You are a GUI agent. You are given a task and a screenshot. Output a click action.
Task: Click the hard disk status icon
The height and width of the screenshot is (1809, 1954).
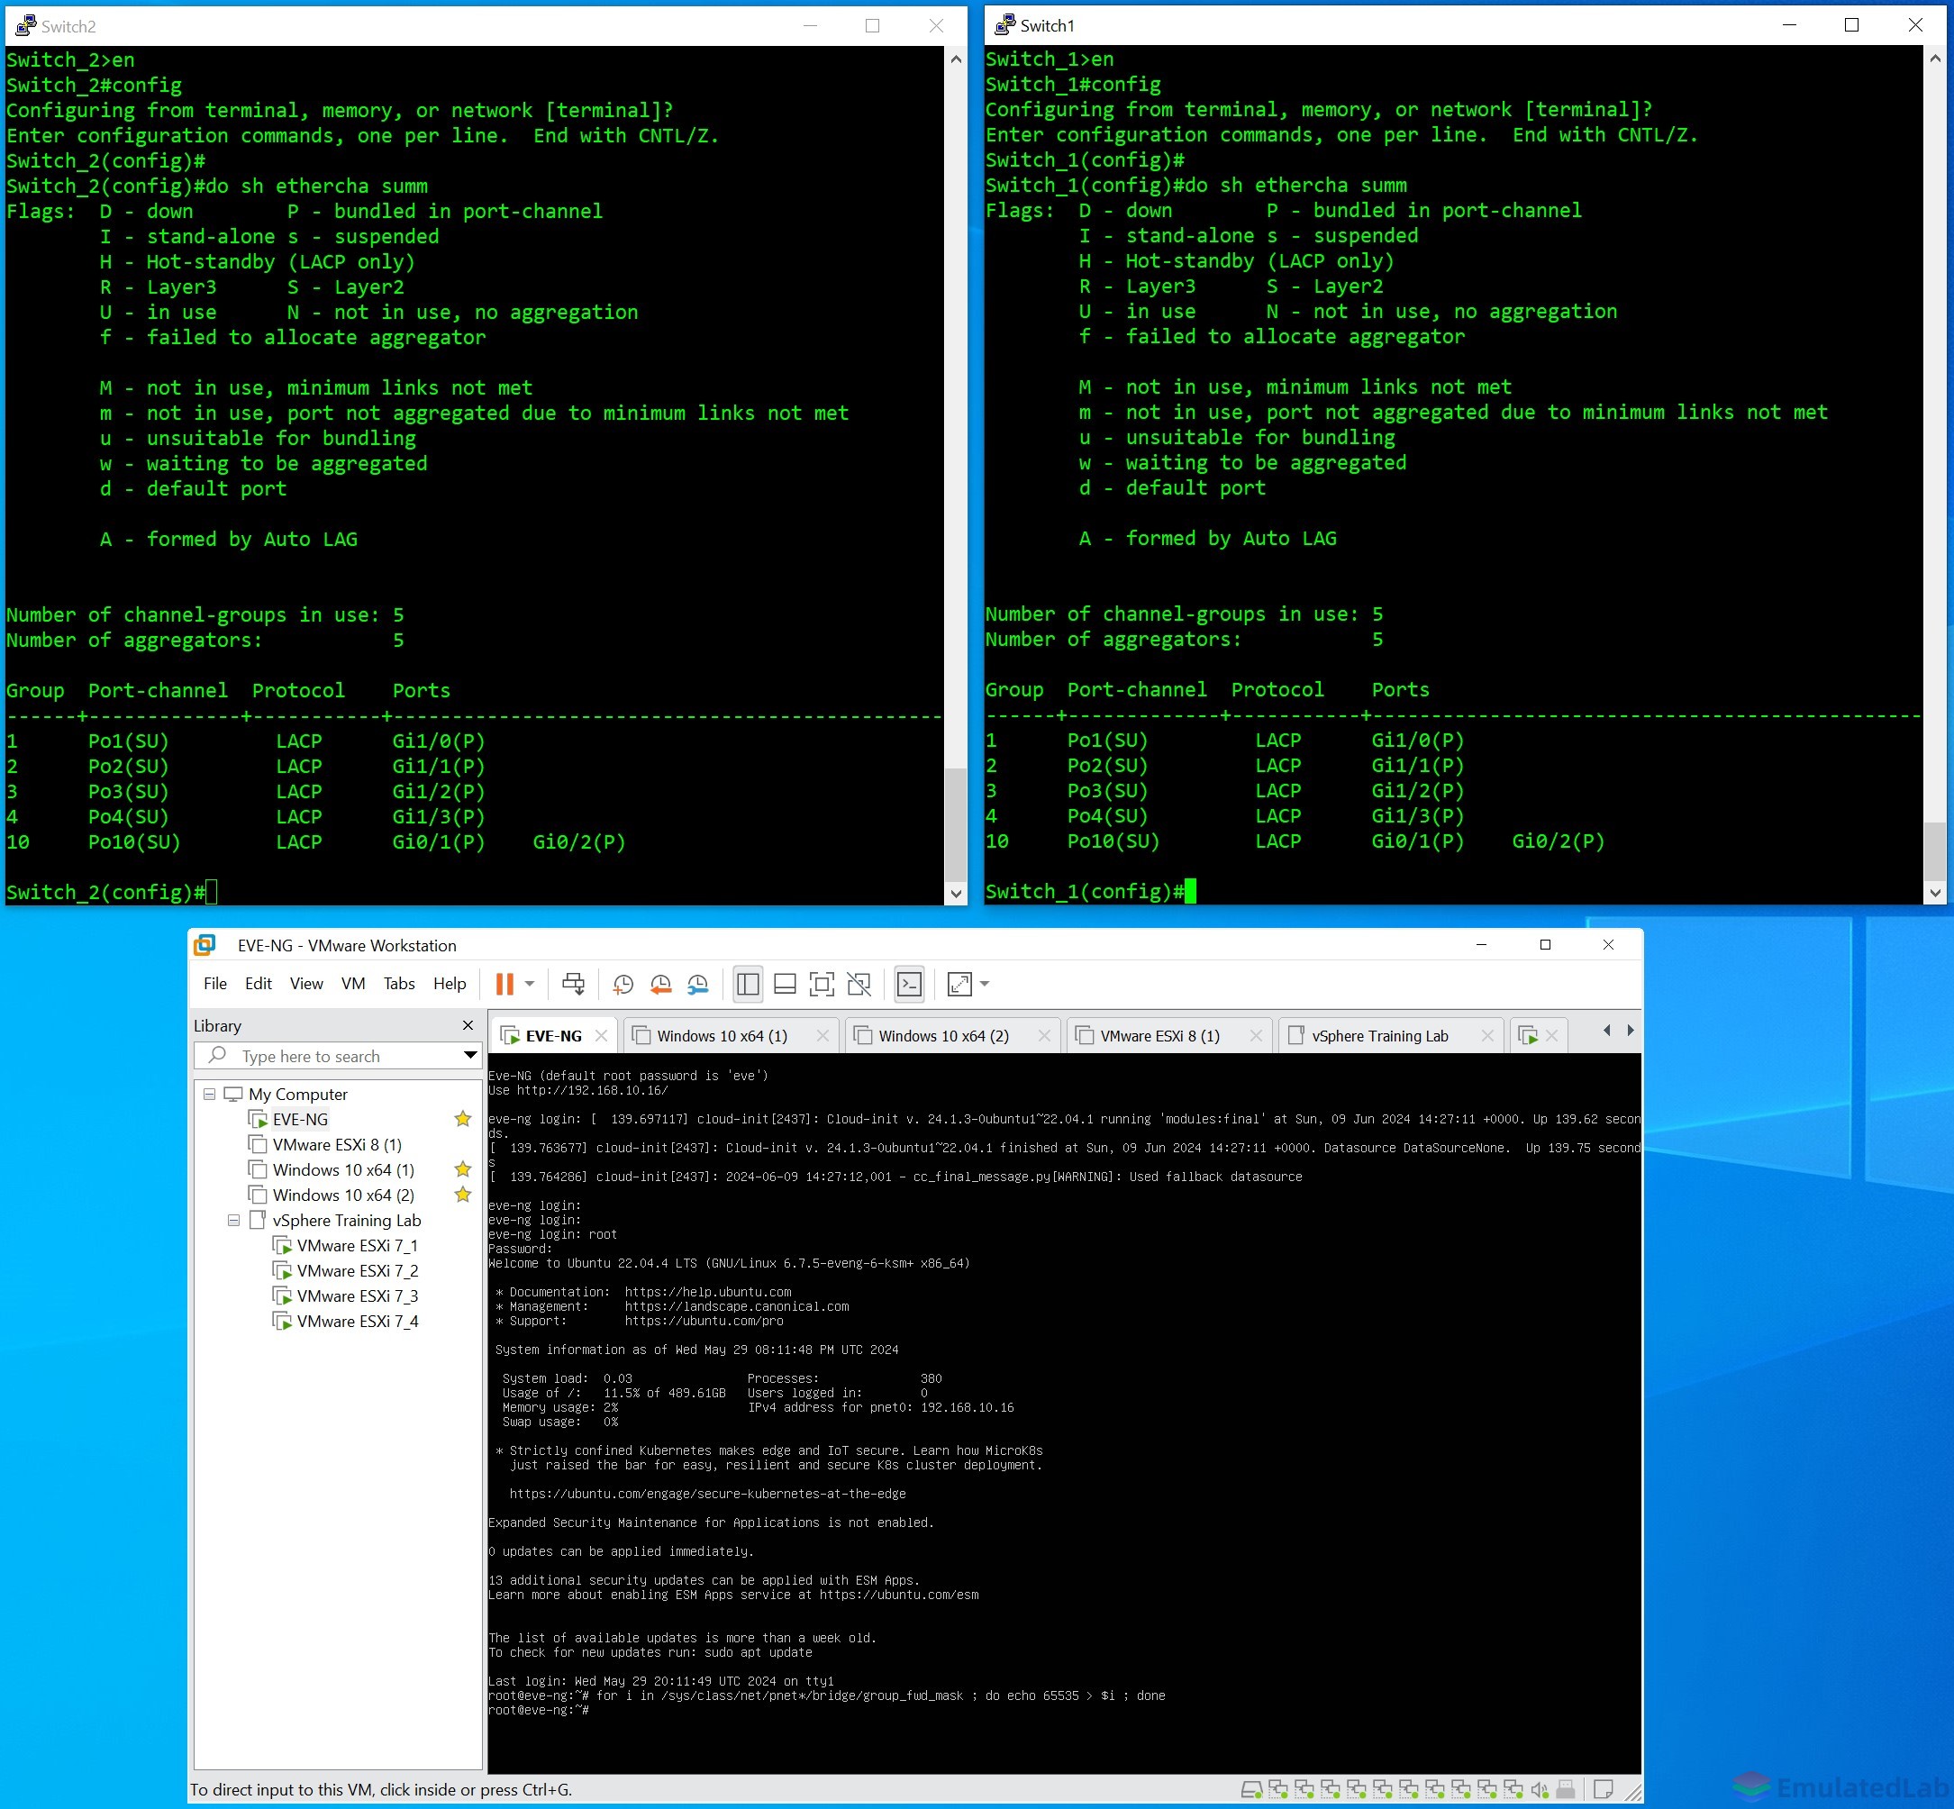(x=1251, y=1789)
